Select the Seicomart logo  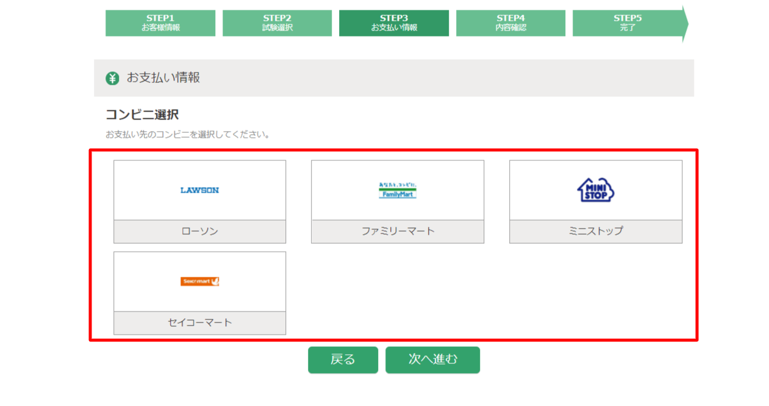pyautogui.click(x=199, y=282)
